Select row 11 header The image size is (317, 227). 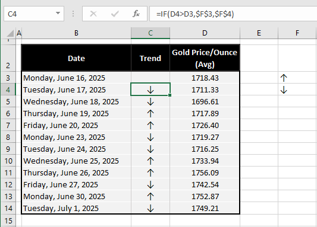point(8,172)
